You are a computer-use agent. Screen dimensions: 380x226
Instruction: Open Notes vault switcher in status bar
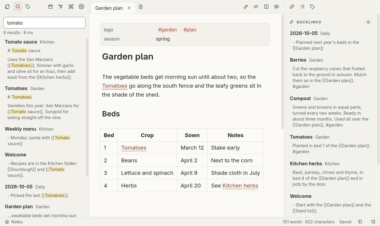click(14, 222)
